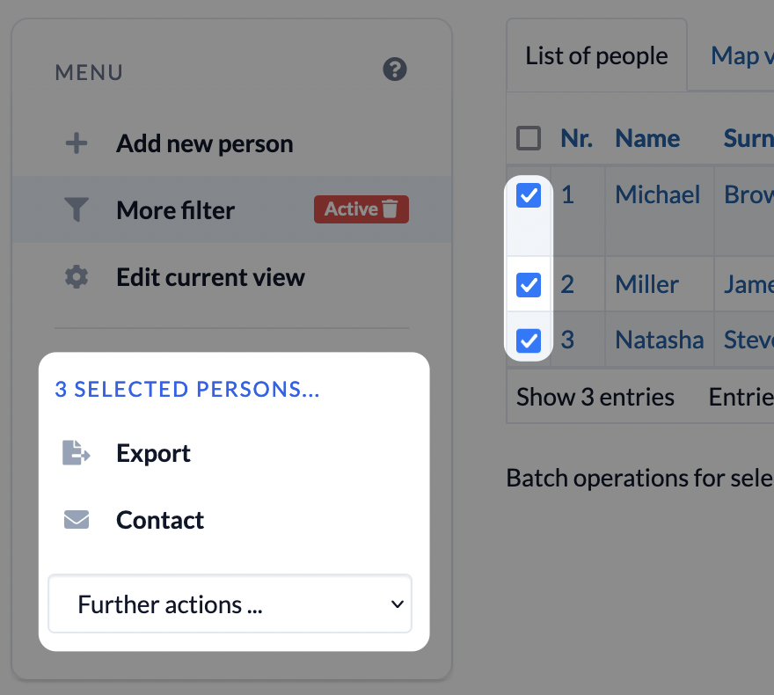Click the Show 3 entries text
Viewport: 774px width, 695px height.
coord(595,397)
